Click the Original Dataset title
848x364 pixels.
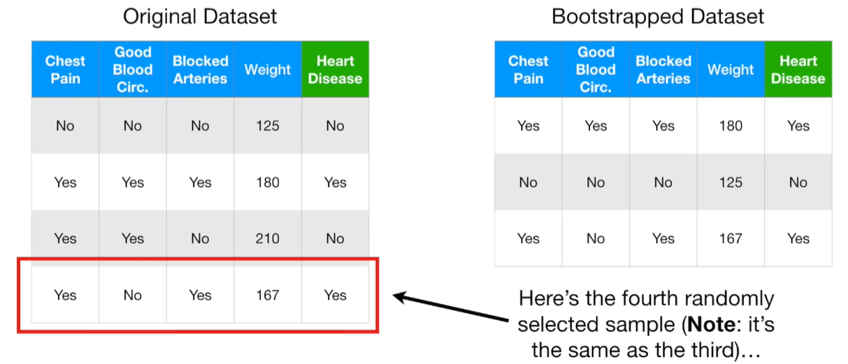click(x=199, y=16)
